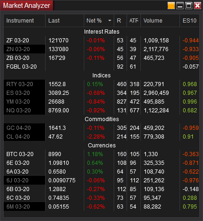Select the CL 04-20 instrument cell
The image size is (203, 221).
(24, 137)
